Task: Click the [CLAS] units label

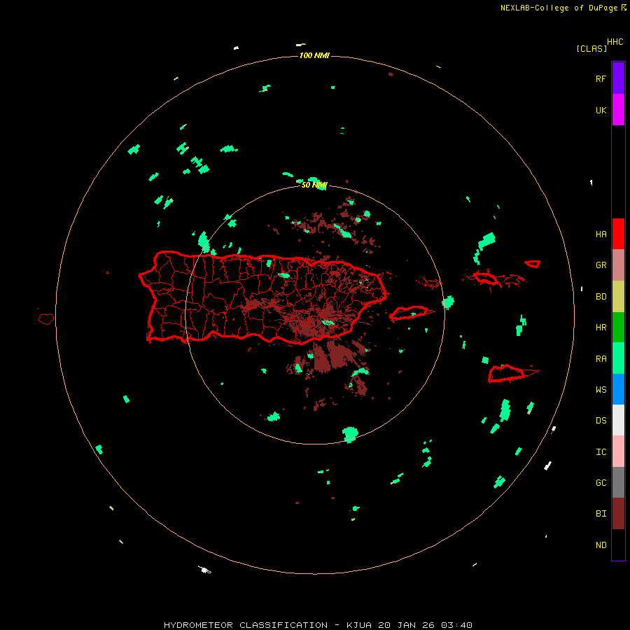Action: (591, 48)
